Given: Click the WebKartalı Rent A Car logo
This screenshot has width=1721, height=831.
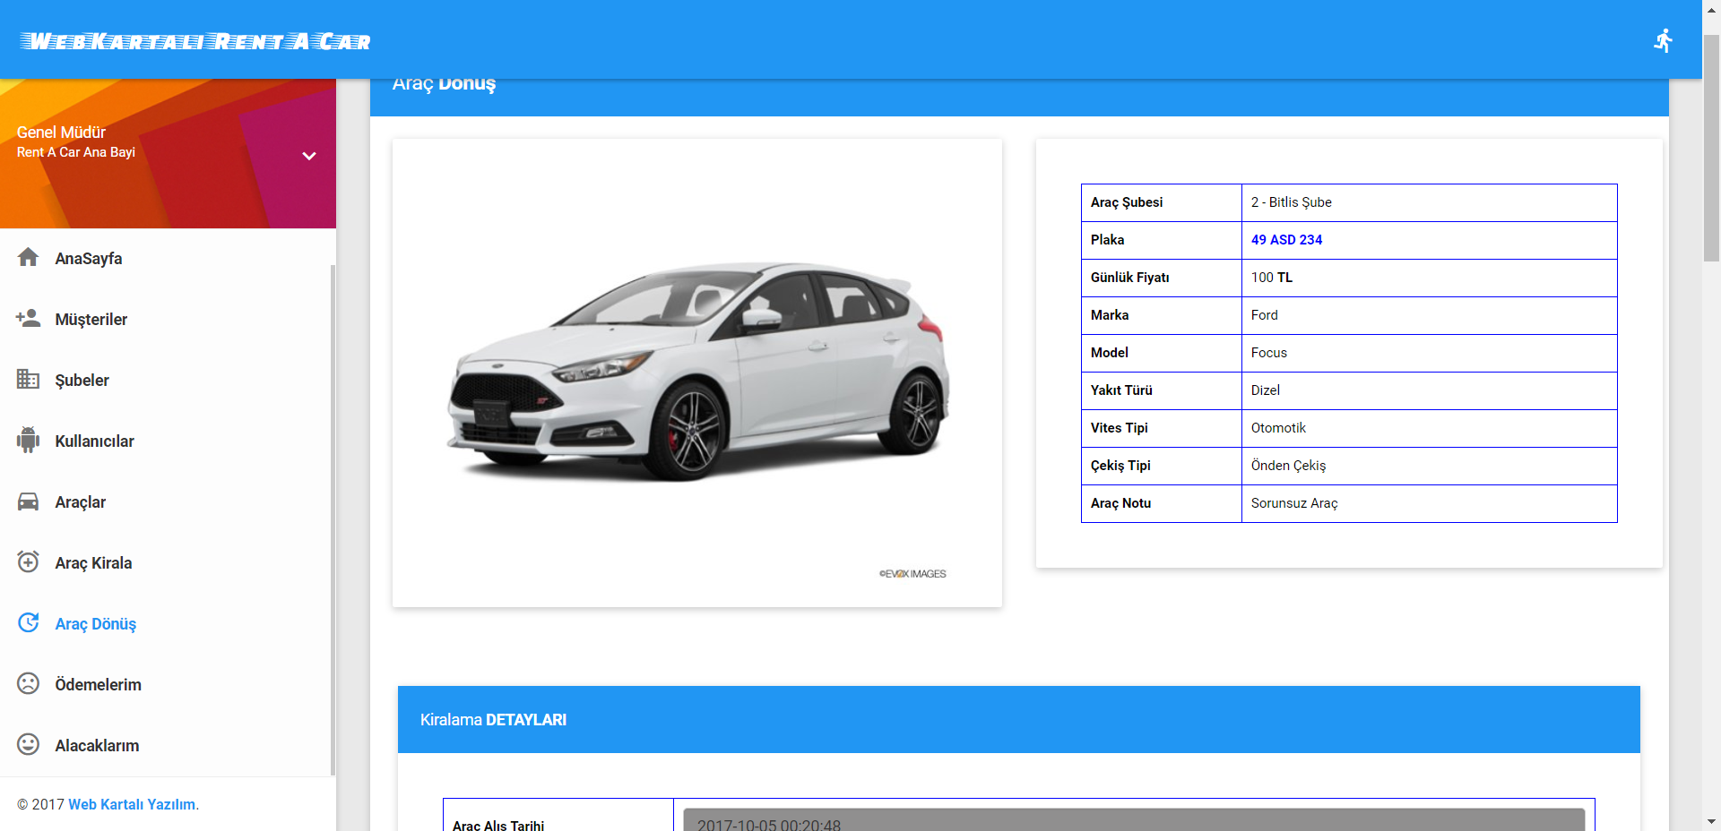Looking at the screenshot, I should [x=195, y=41].
